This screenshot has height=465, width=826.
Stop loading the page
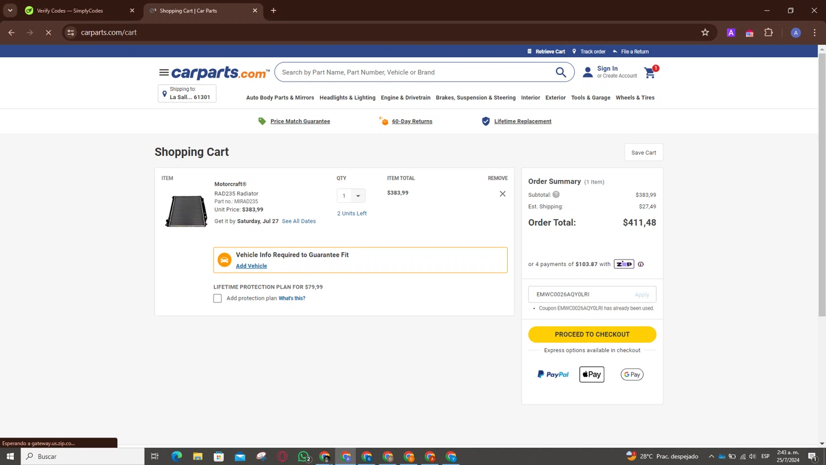pyautogui.click(x=48, y=33)
